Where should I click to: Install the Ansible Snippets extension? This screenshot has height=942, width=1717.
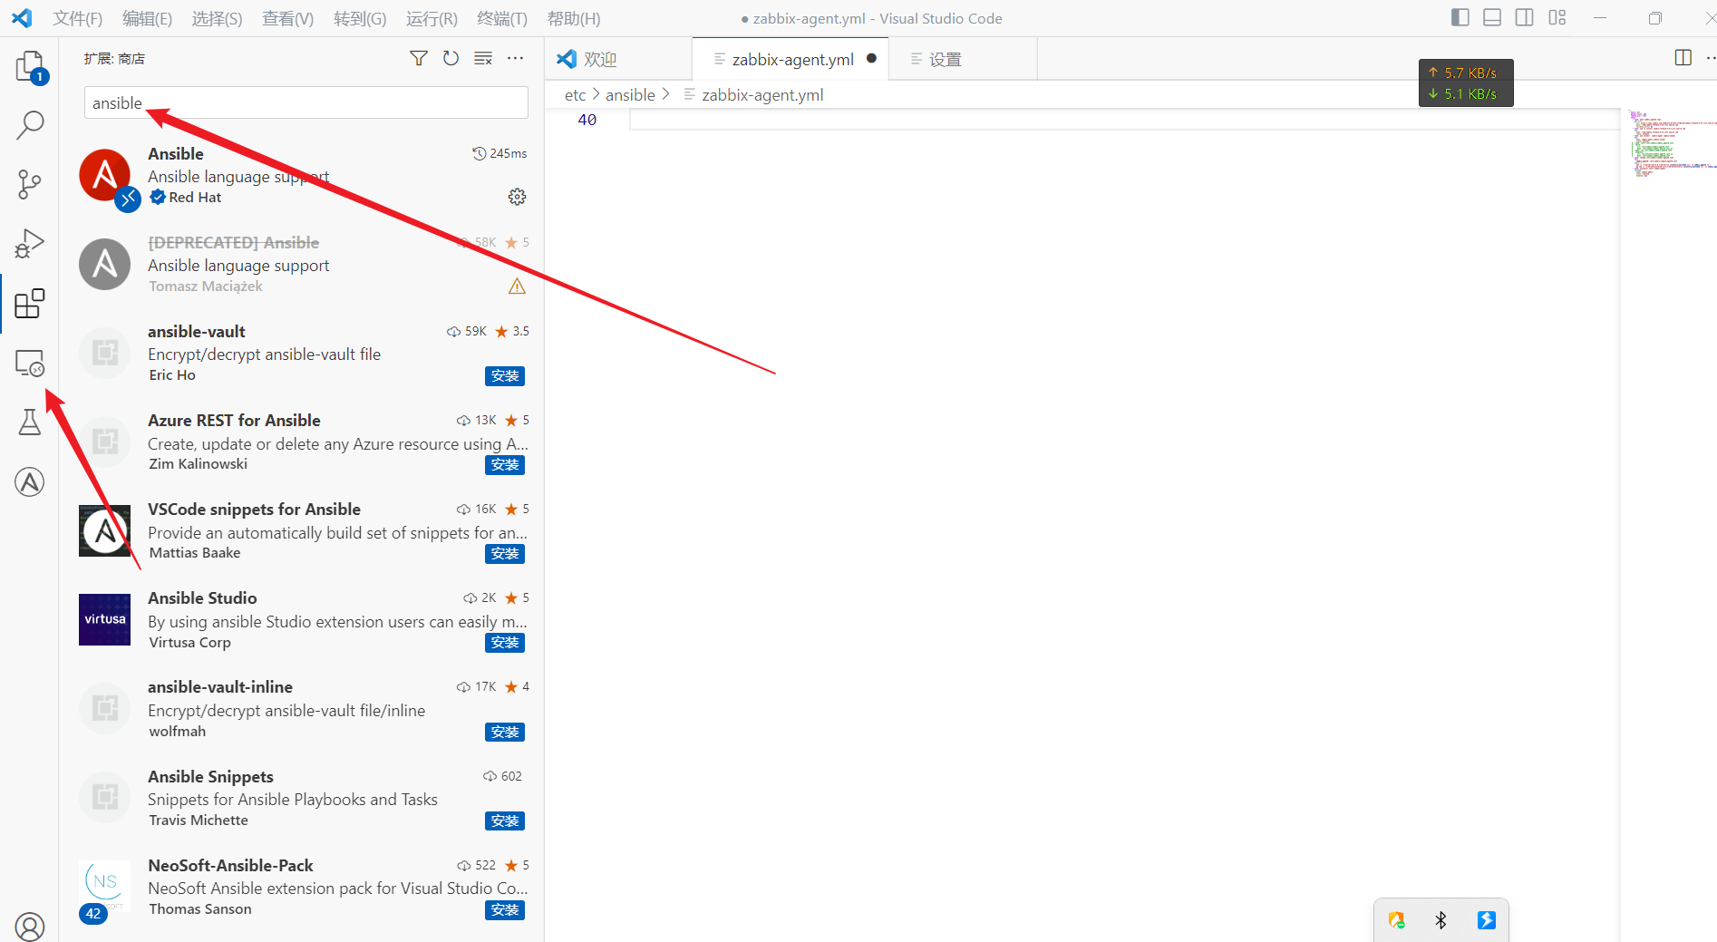[x=505, y=821]
